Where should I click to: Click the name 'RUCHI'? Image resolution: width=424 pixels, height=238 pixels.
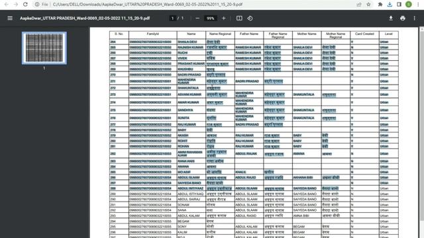click(183, 53)
